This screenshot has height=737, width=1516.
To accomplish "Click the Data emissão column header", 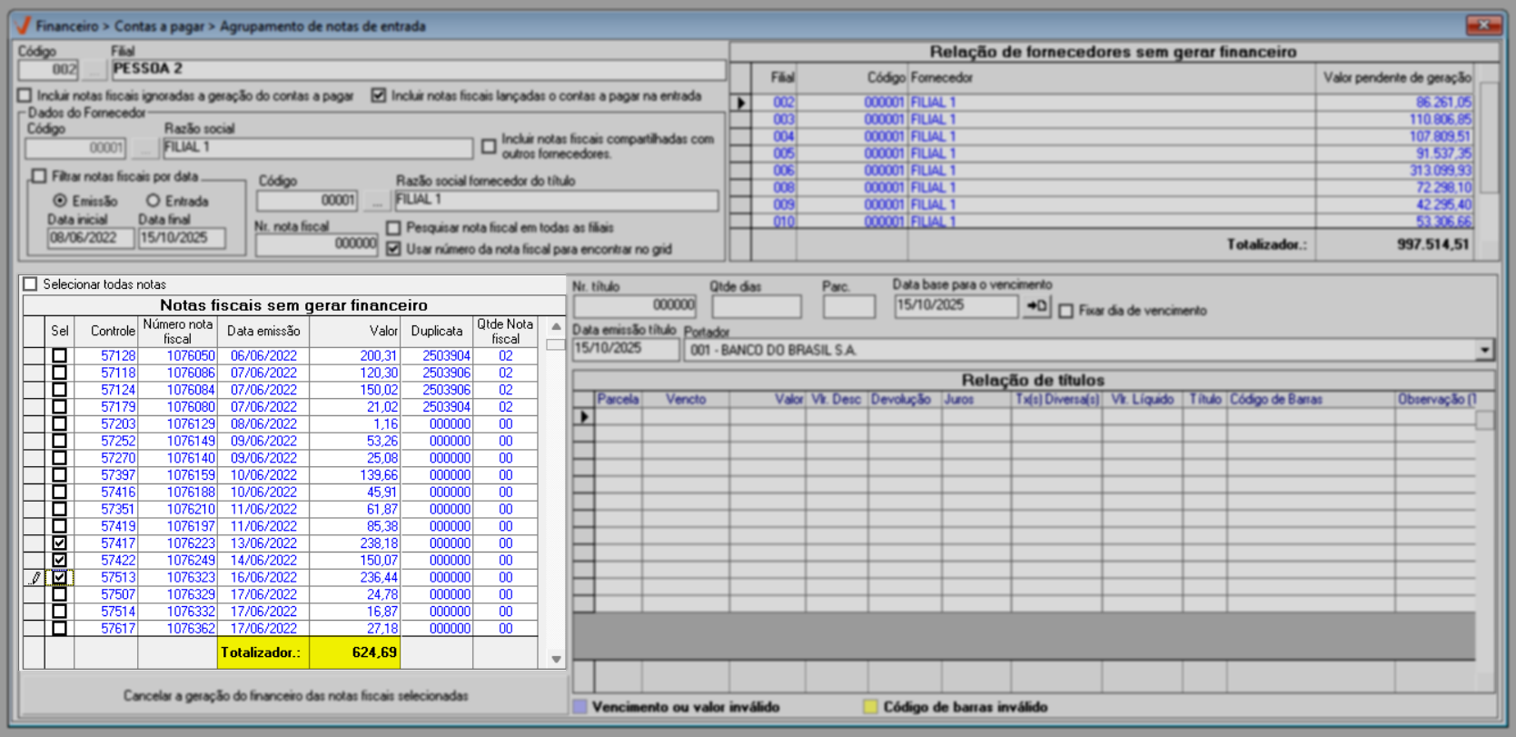I will click(263, 332).
